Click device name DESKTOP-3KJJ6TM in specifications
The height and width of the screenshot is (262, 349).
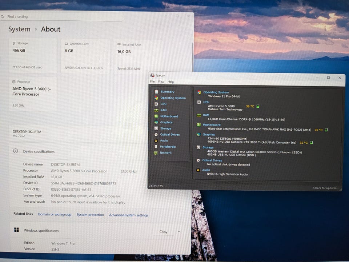[65, 164]
